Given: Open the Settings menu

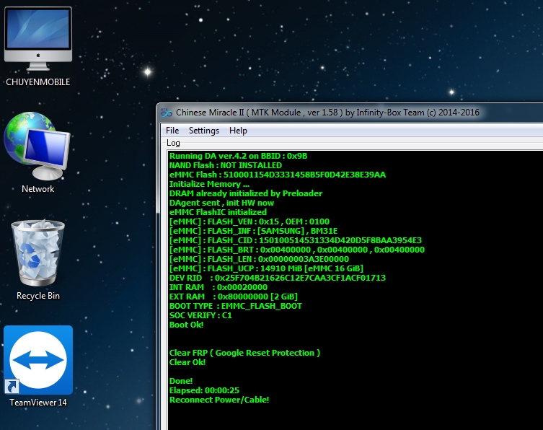Looking at the screenshot, I should [x=203, y=131].
